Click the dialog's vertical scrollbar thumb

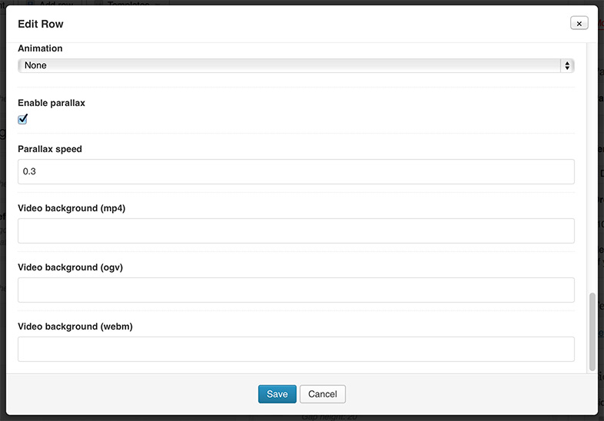pyautogui.click(x=592, y=332)
